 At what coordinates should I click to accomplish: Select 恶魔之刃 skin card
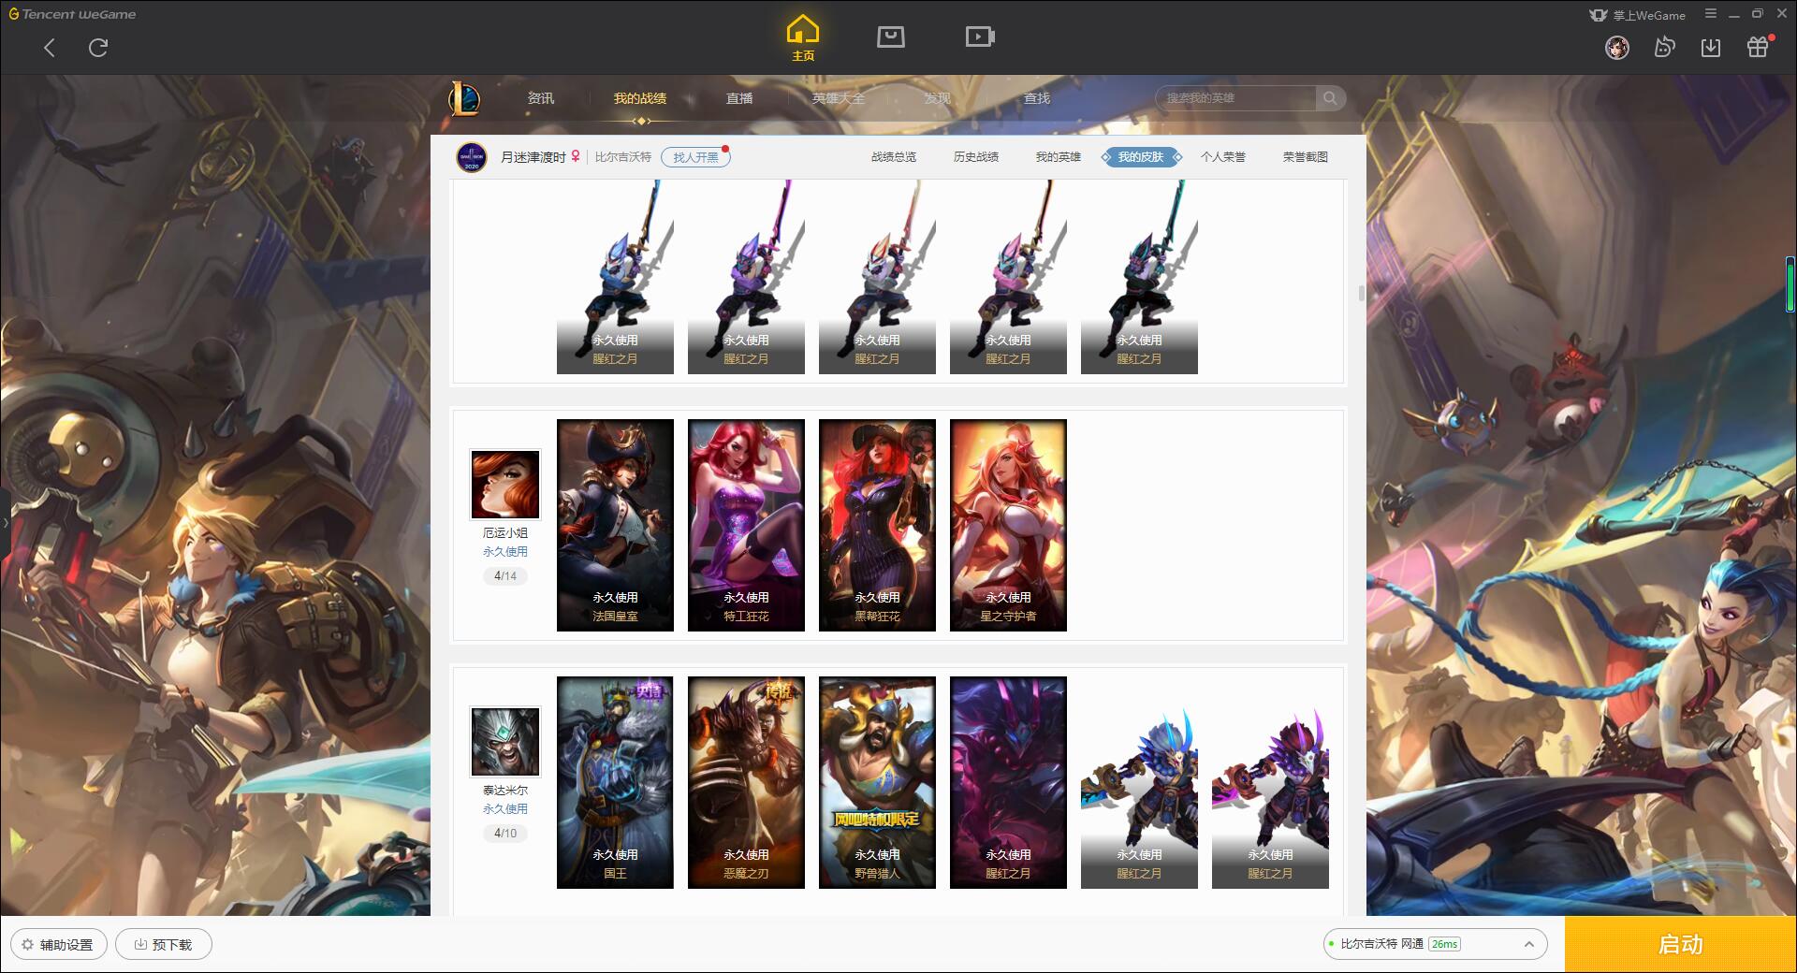[x=746, y=782]
